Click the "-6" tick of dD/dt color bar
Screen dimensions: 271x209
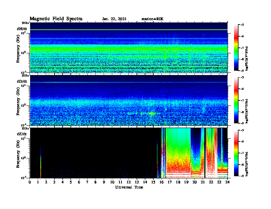[242, 89]
